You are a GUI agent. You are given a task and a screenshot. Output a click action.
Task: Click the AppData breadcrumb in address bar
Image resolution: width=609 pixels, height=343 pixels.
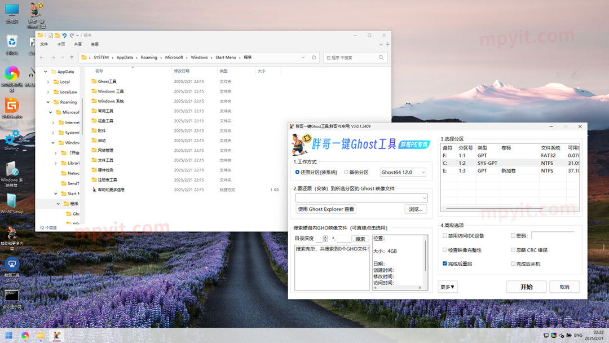click(x=125, y=58)
